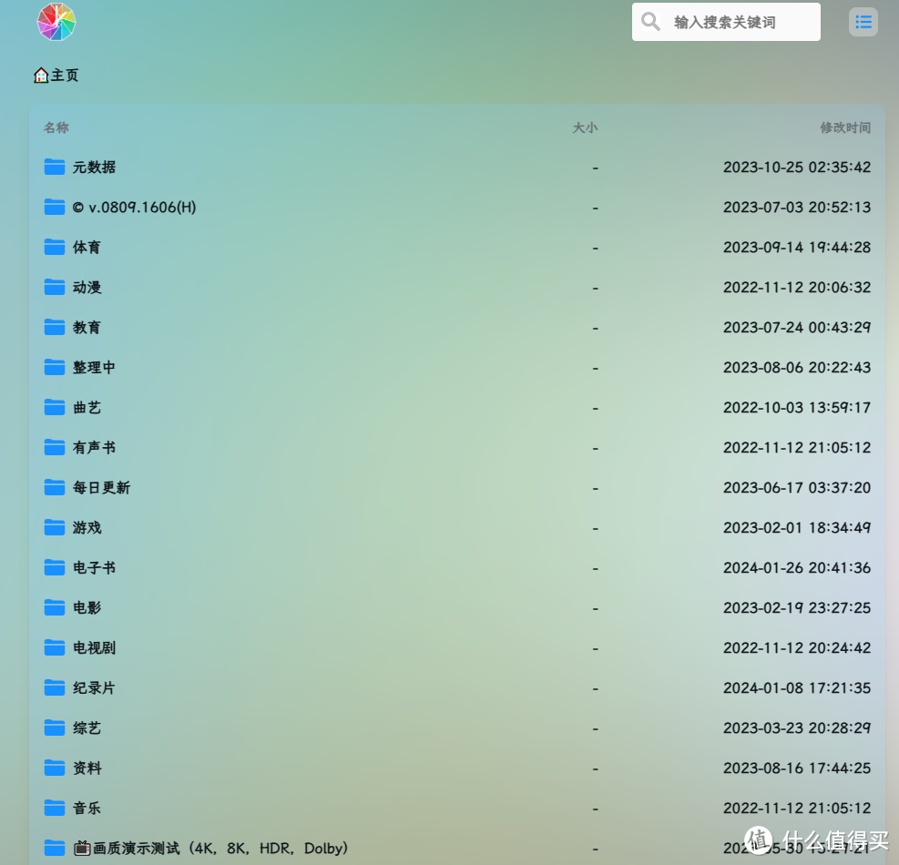
Task: Open the 画质演示测试 folder
Action: click(x=219, y=849)
